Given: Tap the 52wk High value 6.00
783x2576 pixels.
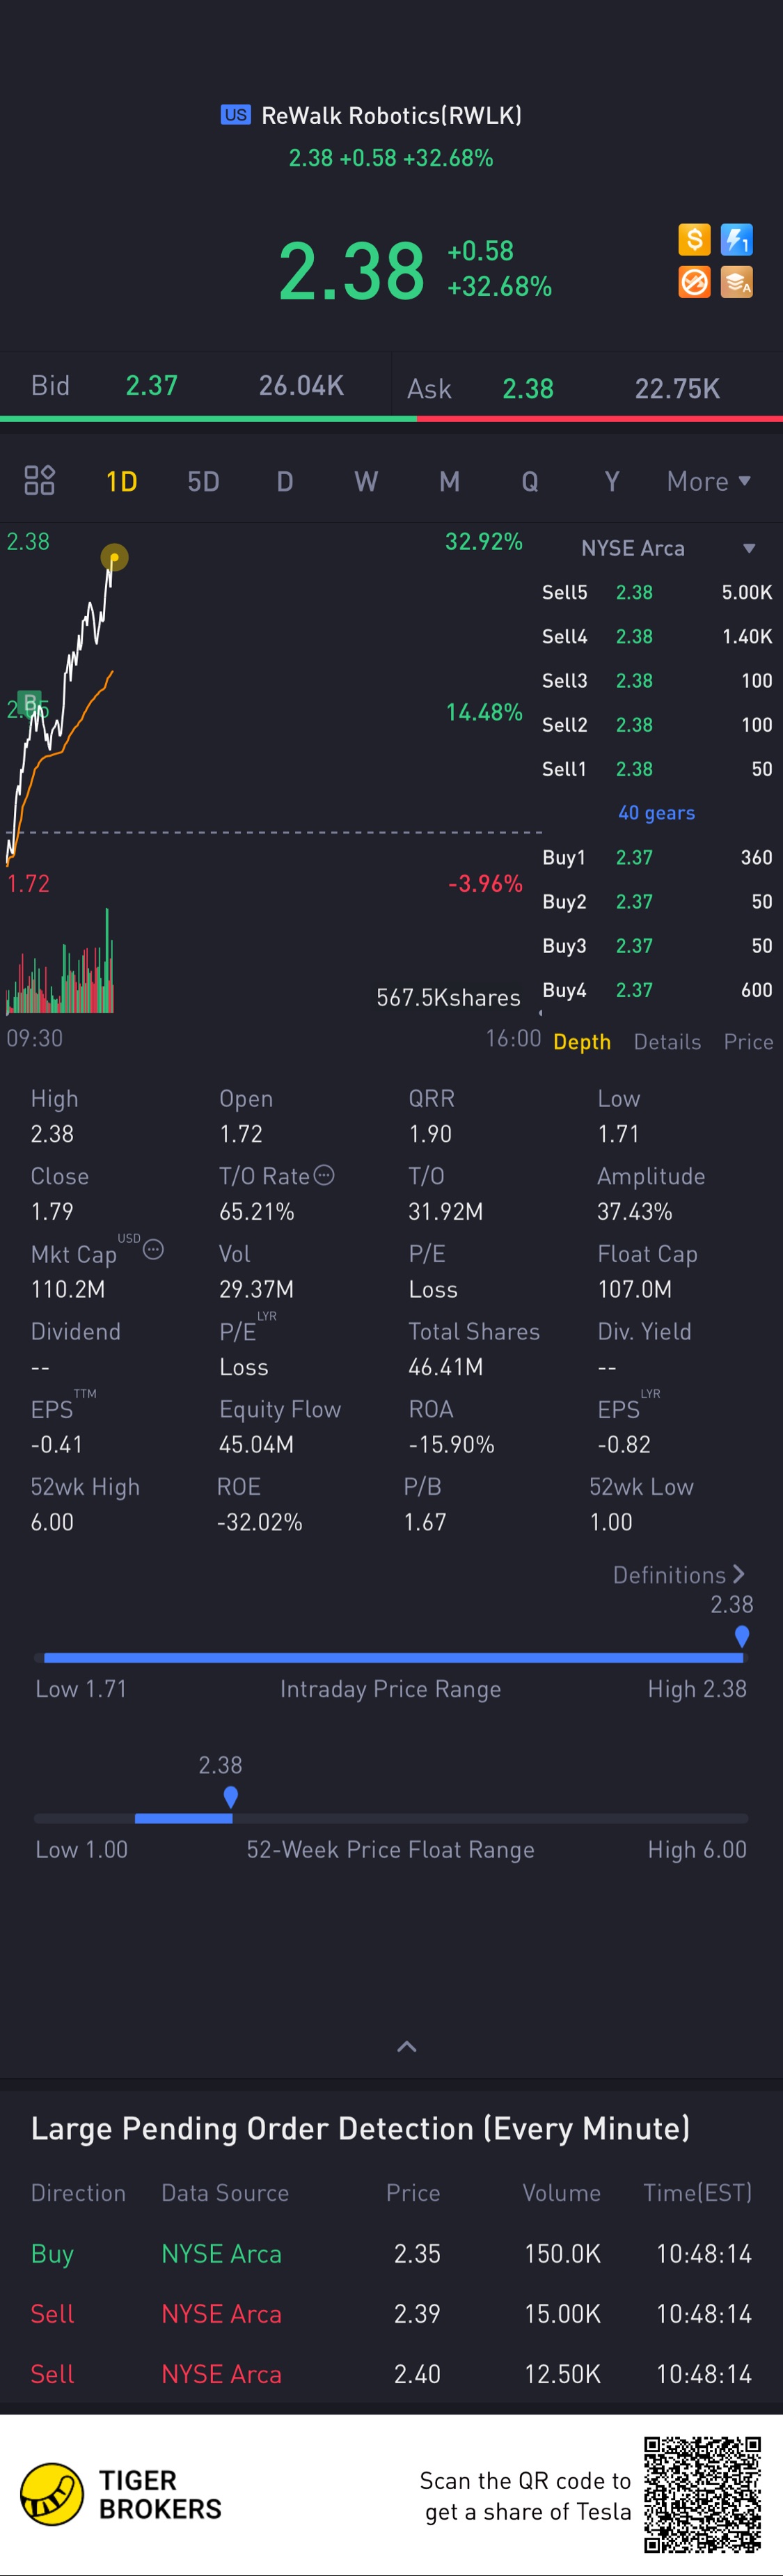Looking at the screenshot, I should click(52, 1522).
